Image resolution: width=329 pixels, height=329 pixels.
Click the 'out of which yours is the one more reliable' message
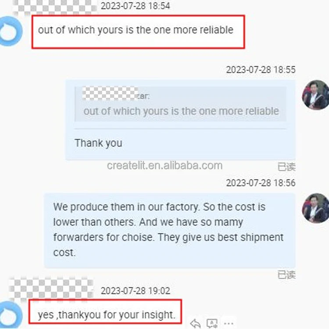[138, 32]
